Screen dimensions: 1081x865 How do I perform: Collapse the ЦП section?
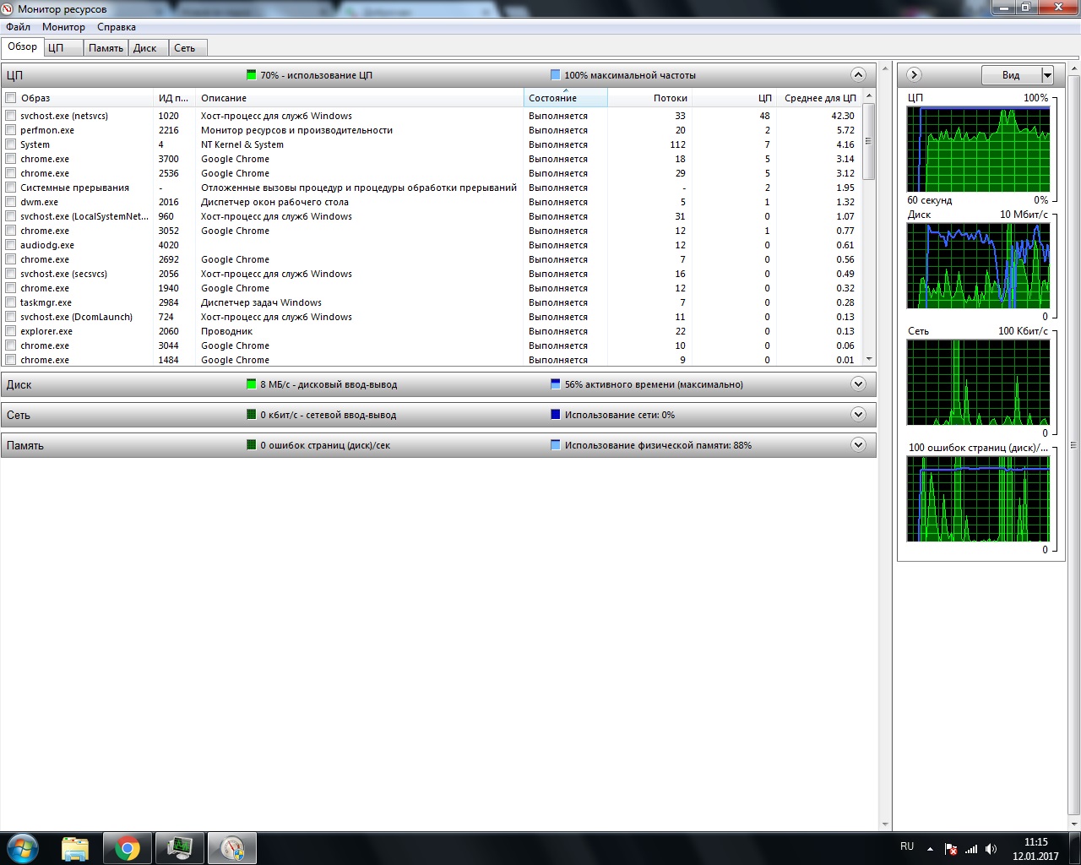858,75
